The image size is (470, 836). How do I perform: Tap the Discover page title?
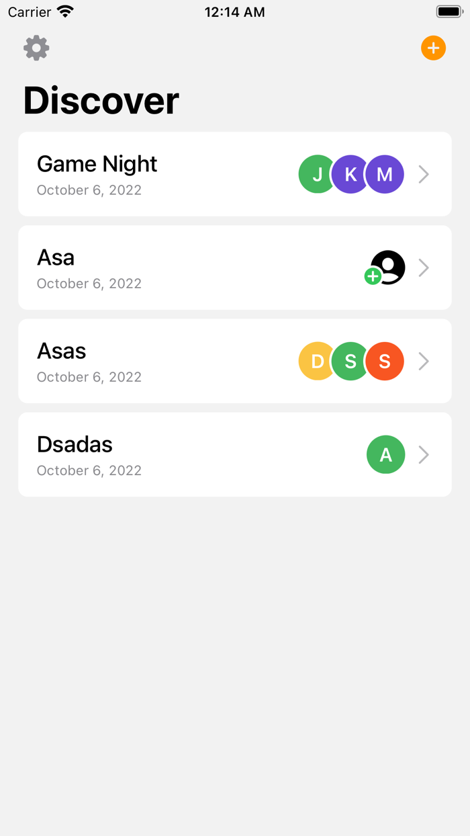click(101, 101)
